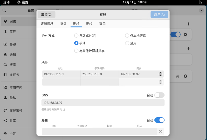Image resolution: width=207 pixels, height=140 pixels.
Task: Delete the 192.168.31.169 address row
Action: pos(160,74)
